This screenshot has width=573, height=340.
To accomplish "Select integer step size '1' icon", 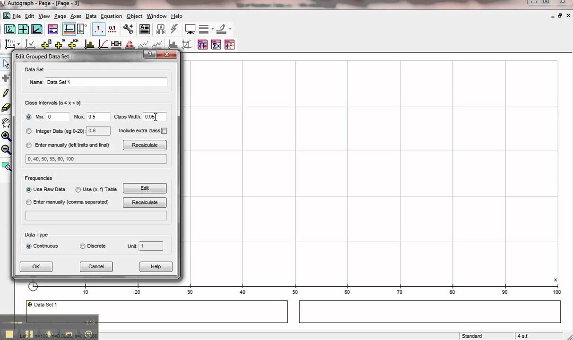I will 98,29.
